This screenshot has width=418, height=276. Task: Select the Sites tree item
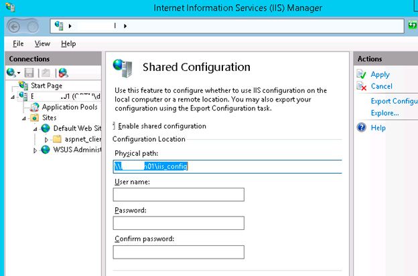tap(50, 118)
